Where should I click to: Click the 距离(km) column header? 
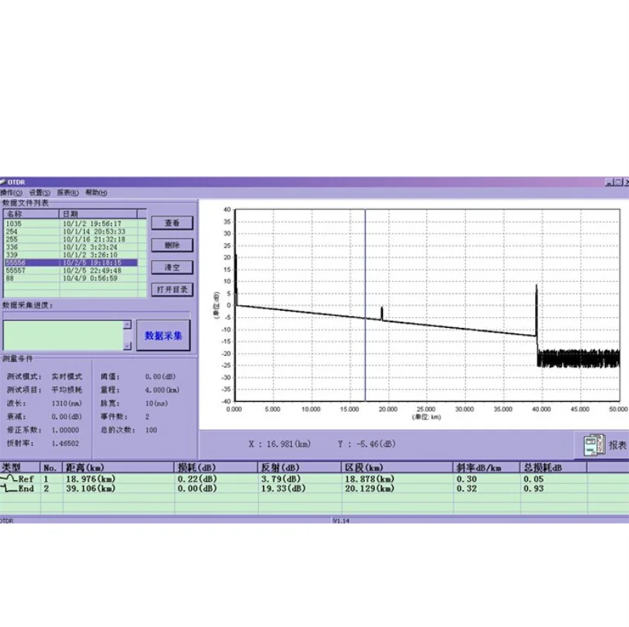coord(118,468)
